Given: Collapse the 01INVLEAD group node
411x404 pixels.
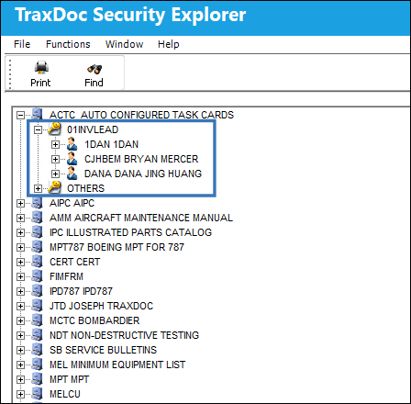Looking at the screenshot, I should 38,129.
